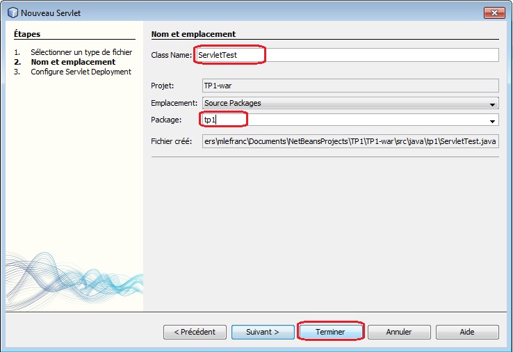Viewport: 513px width, 352px height.
Task: Open help with the Aide button
Action: [467, 332]
